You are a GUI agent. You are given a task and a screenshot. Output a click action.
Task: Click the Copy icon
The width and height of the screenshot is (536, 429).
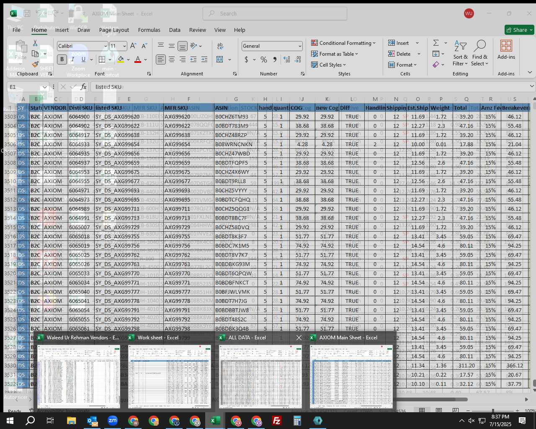pos(35,54)
